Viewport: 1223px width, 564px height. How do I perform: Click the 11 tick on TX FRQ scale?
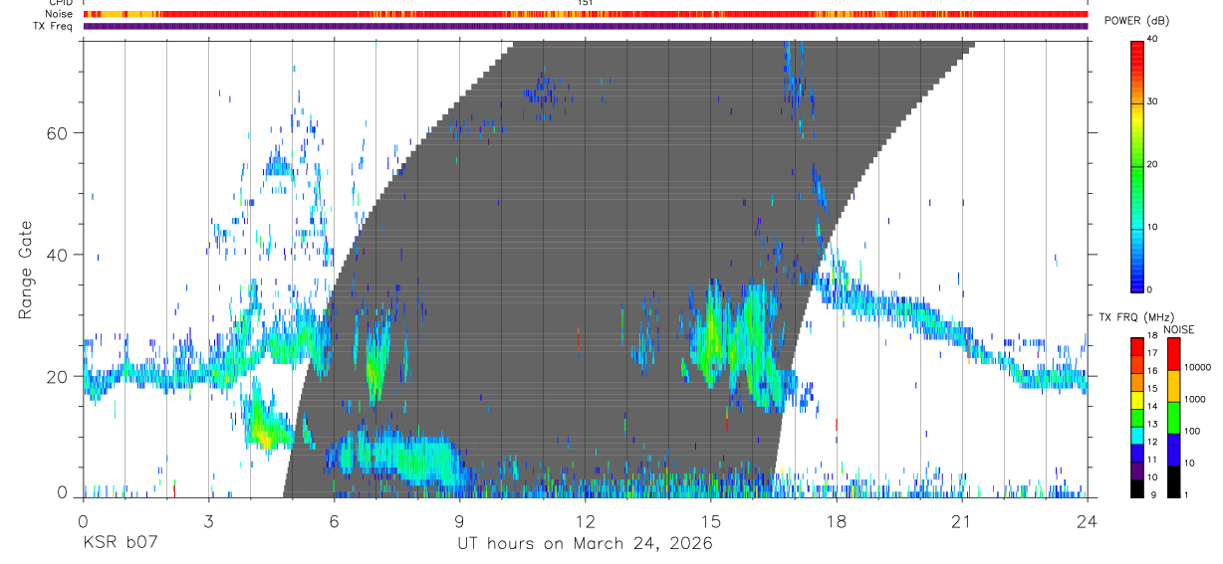1153,460
